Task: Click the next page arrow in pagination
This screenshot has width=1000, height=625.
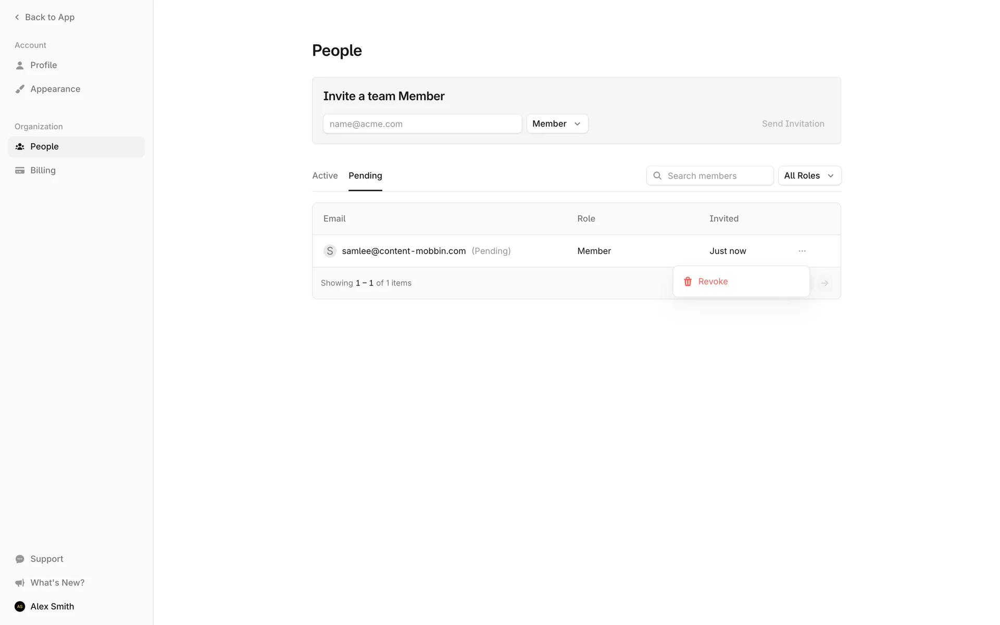Action: [x=824, y=283]
